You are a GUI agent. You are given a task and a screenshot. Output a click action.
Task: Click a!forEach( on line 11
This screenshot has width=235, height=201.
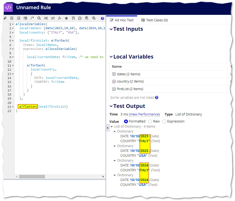coord(36,65)
